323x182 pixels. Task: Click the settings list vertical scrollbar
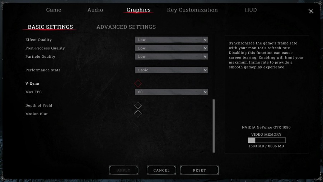[214, 126]
